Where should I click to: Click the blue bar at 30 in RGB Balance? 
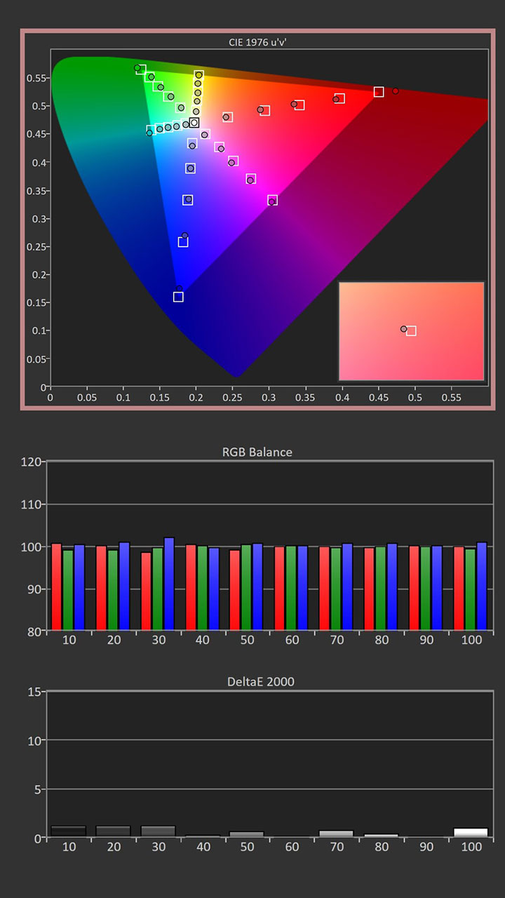coord(169,583)
